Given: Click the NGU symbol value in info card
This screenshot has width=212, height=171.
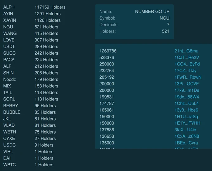Looking at the screenshot, I should tap(164, 18).
